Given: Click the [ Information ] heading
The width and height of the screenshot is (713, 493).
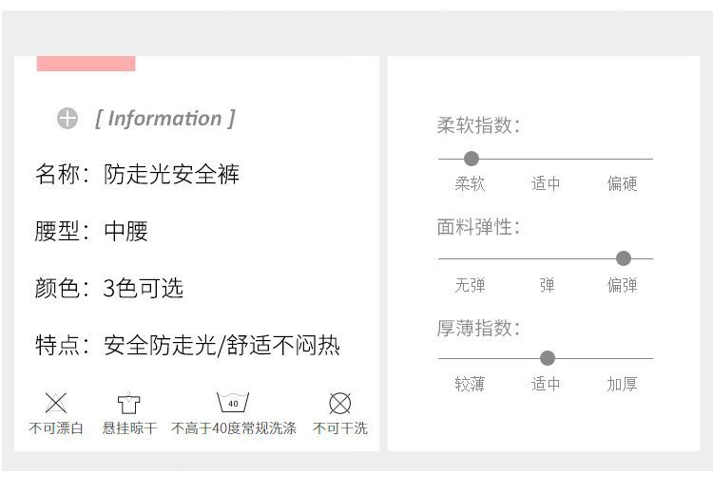Looking at the screenshot, I should tap(164, 119).
